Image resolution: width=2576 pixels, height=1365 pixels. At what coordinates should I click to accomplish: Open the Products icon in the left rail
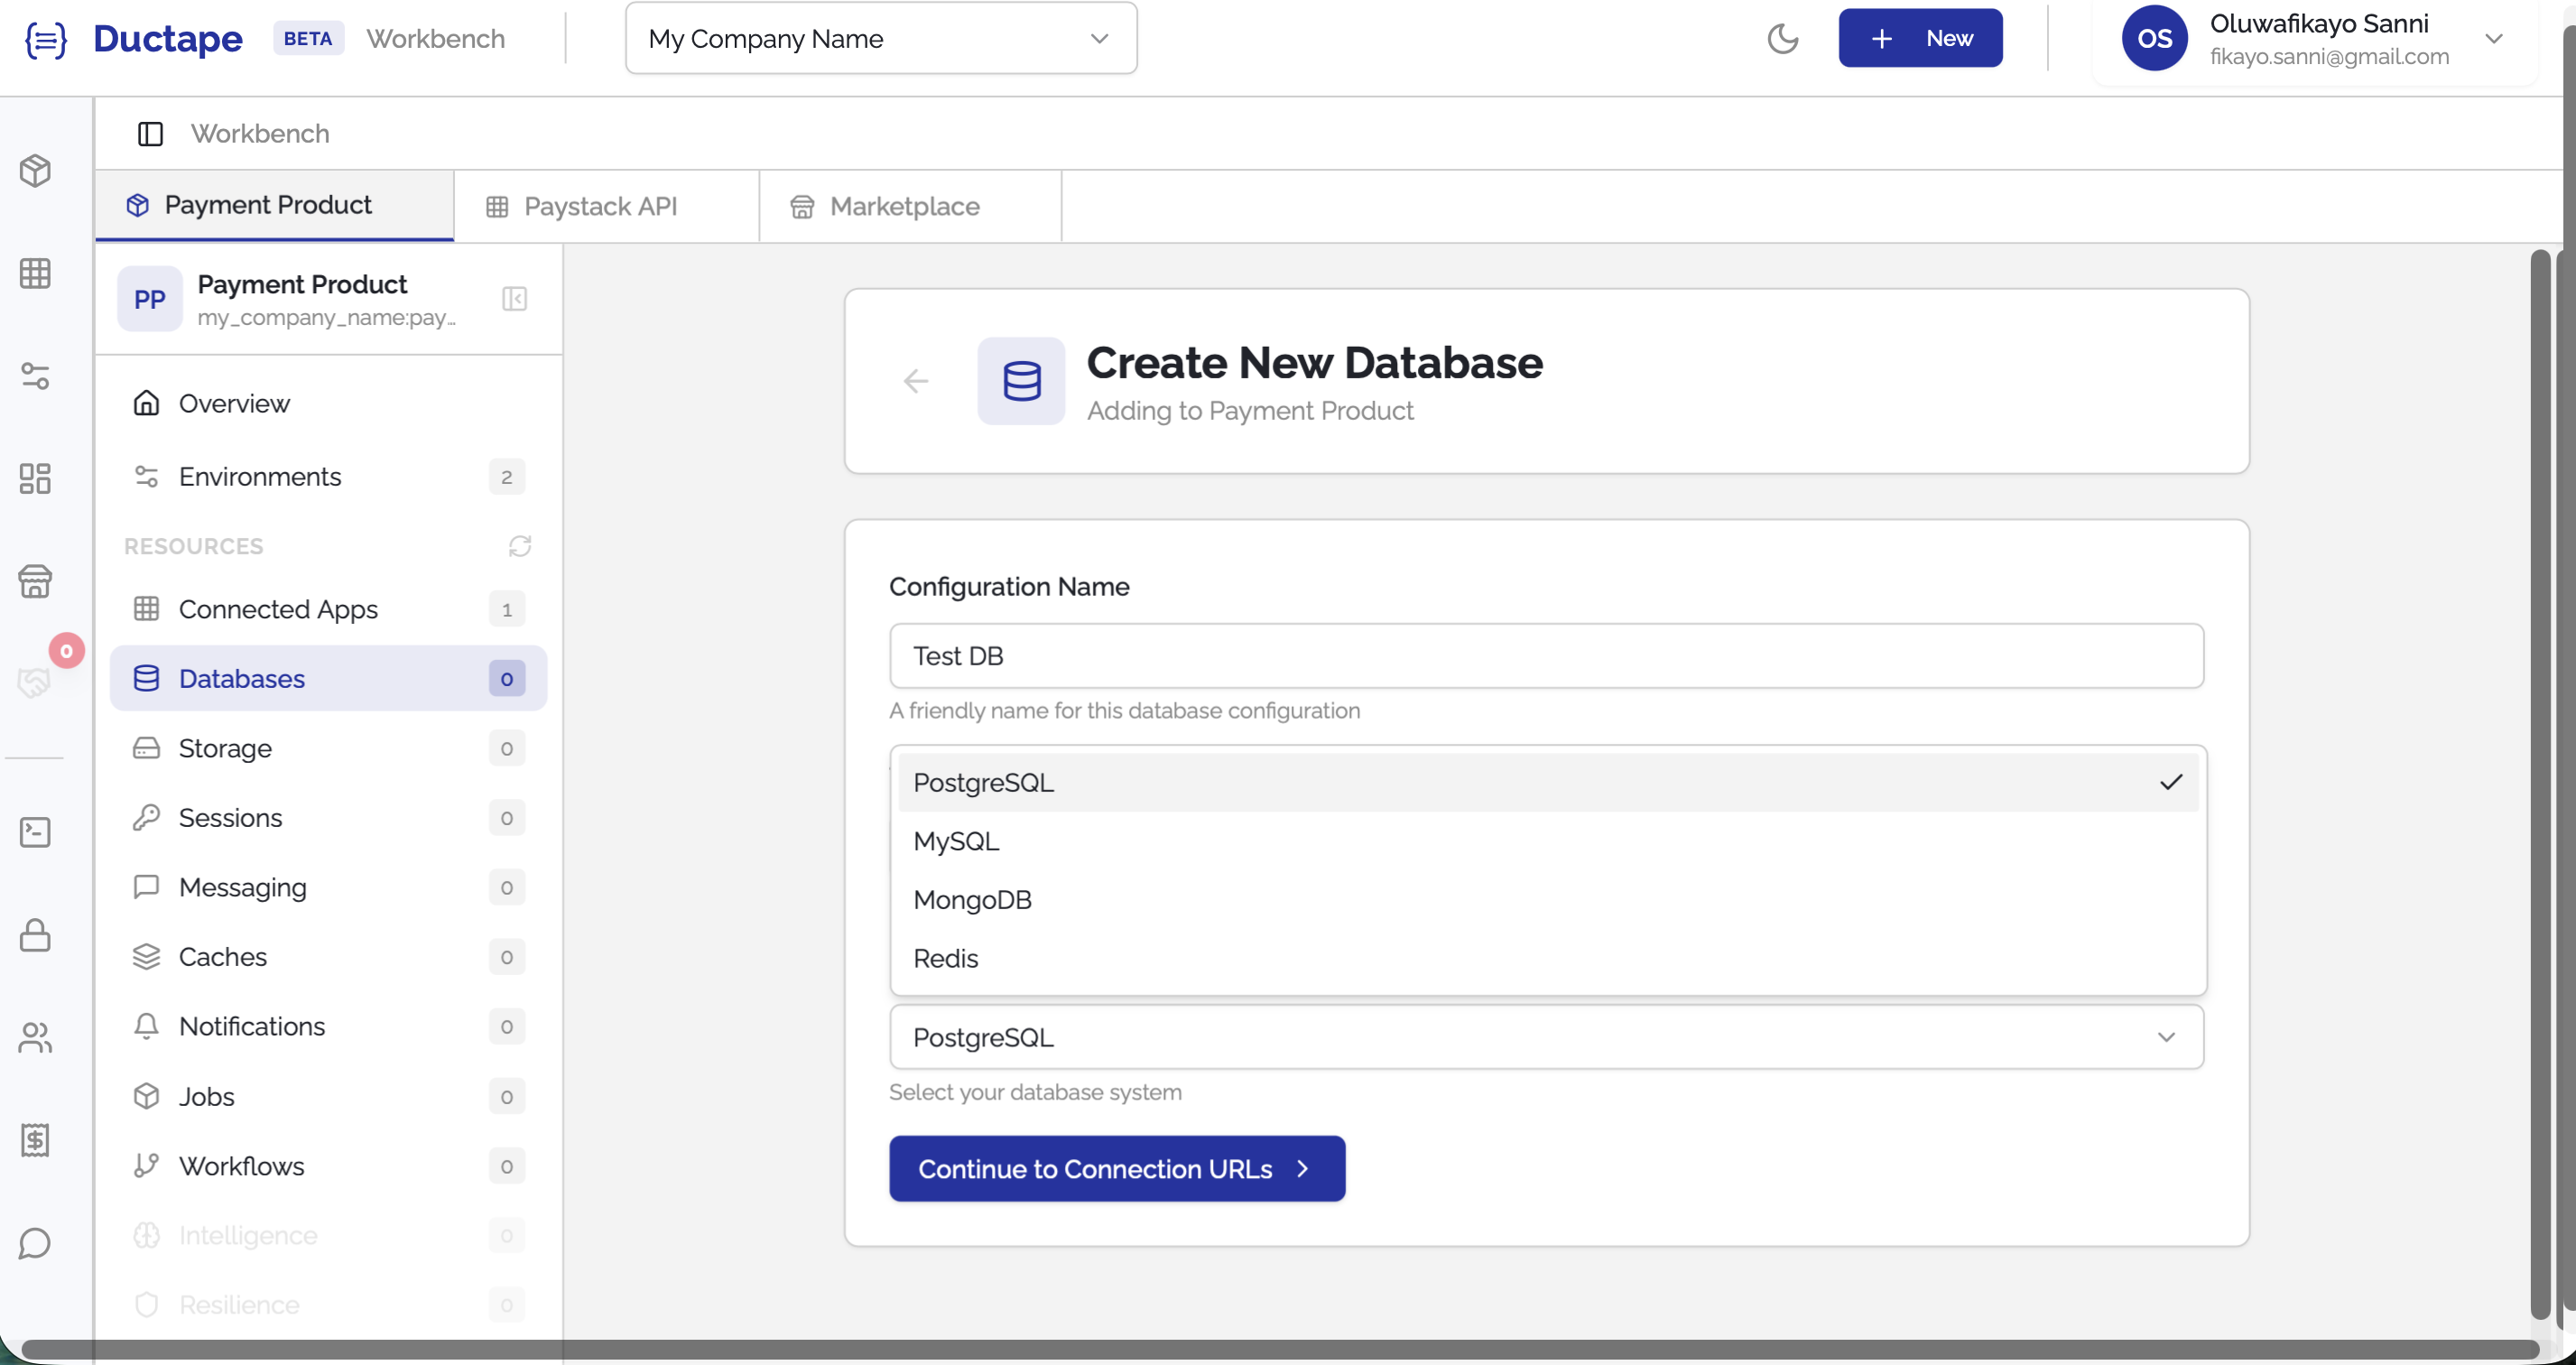tap(35, 171)
